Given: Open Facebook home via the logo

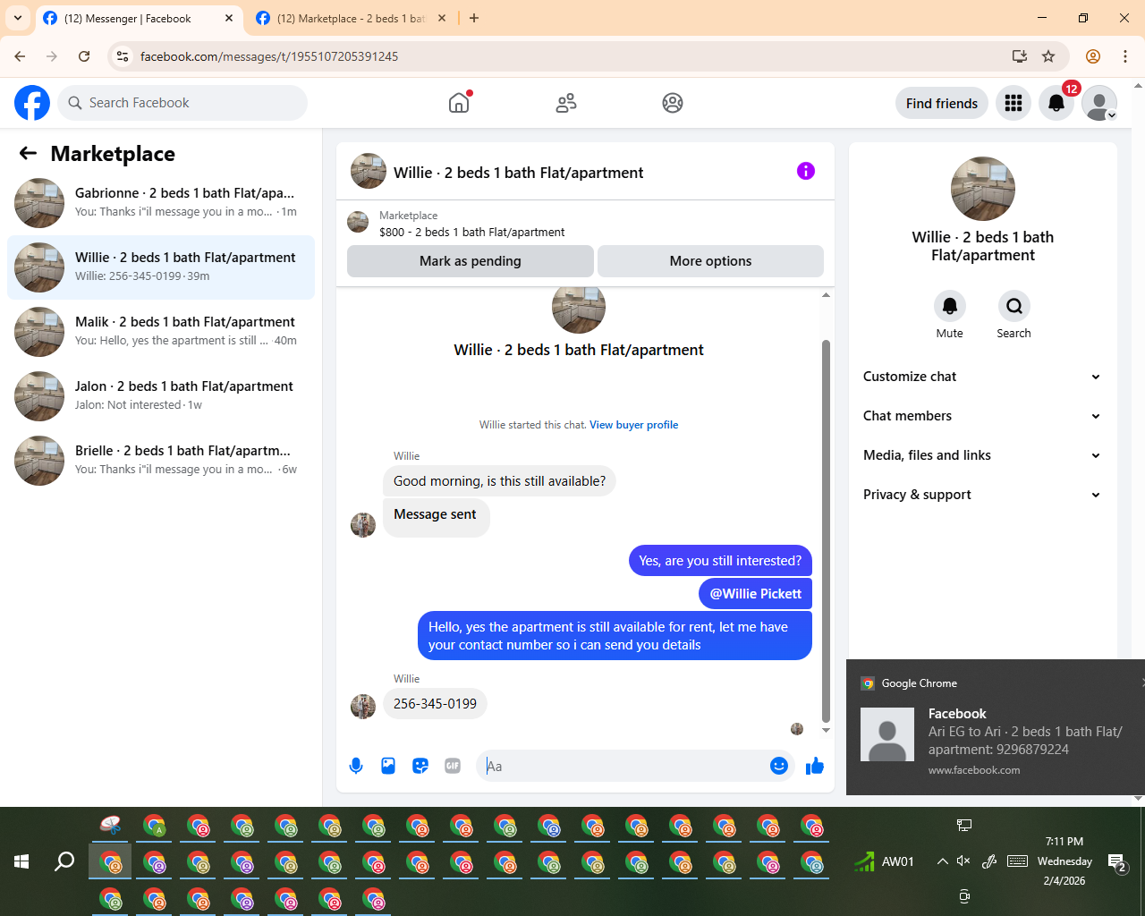Looking at the screenshot, I should point(32,103).
